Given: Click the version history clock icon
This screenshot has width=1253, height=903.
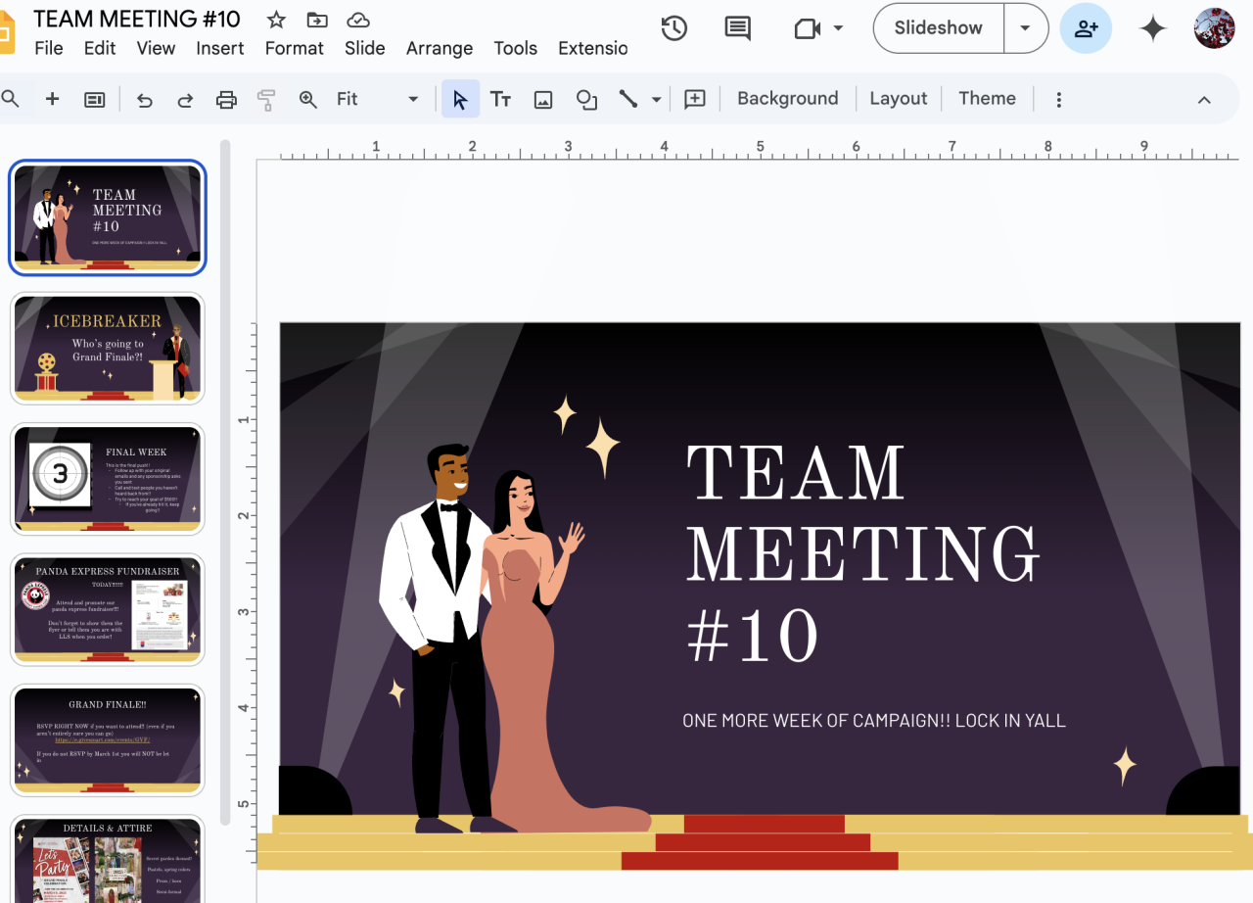Looking at the screenshot, I should pos(673,28).
